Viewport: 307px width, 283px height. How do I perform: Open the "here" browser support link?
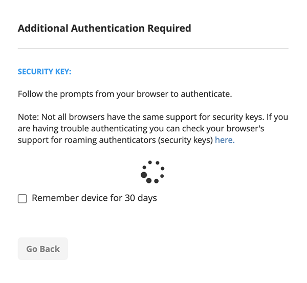pos(224,139)
